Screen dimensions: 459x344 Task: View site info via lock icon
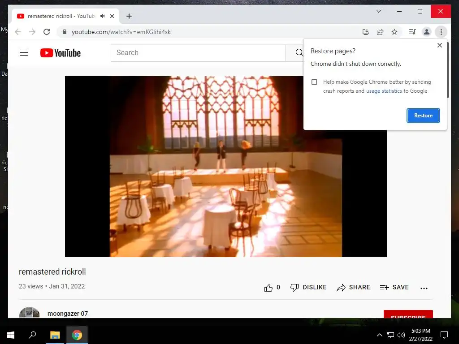[x=65, y=32]
